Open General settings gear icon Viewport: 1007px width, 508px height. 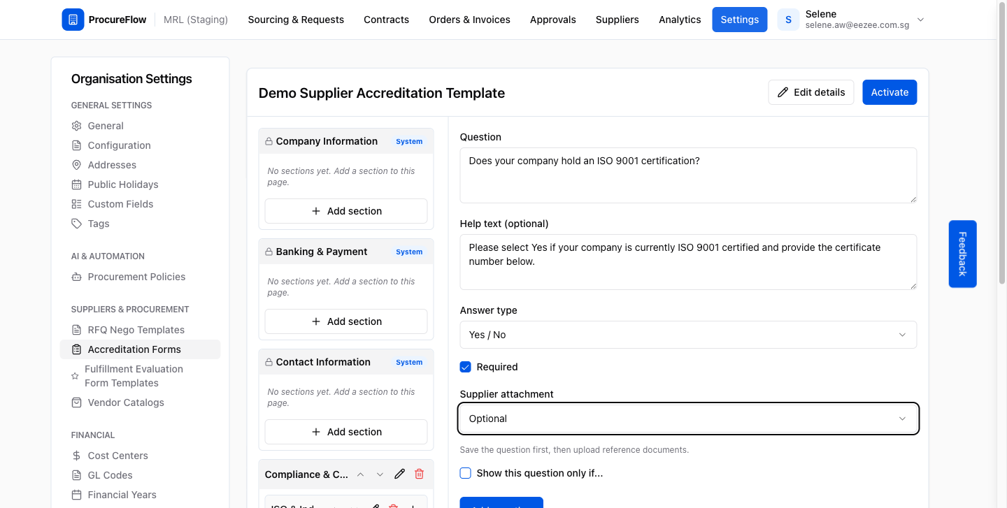pyautogui.click(x=77, y=126)
